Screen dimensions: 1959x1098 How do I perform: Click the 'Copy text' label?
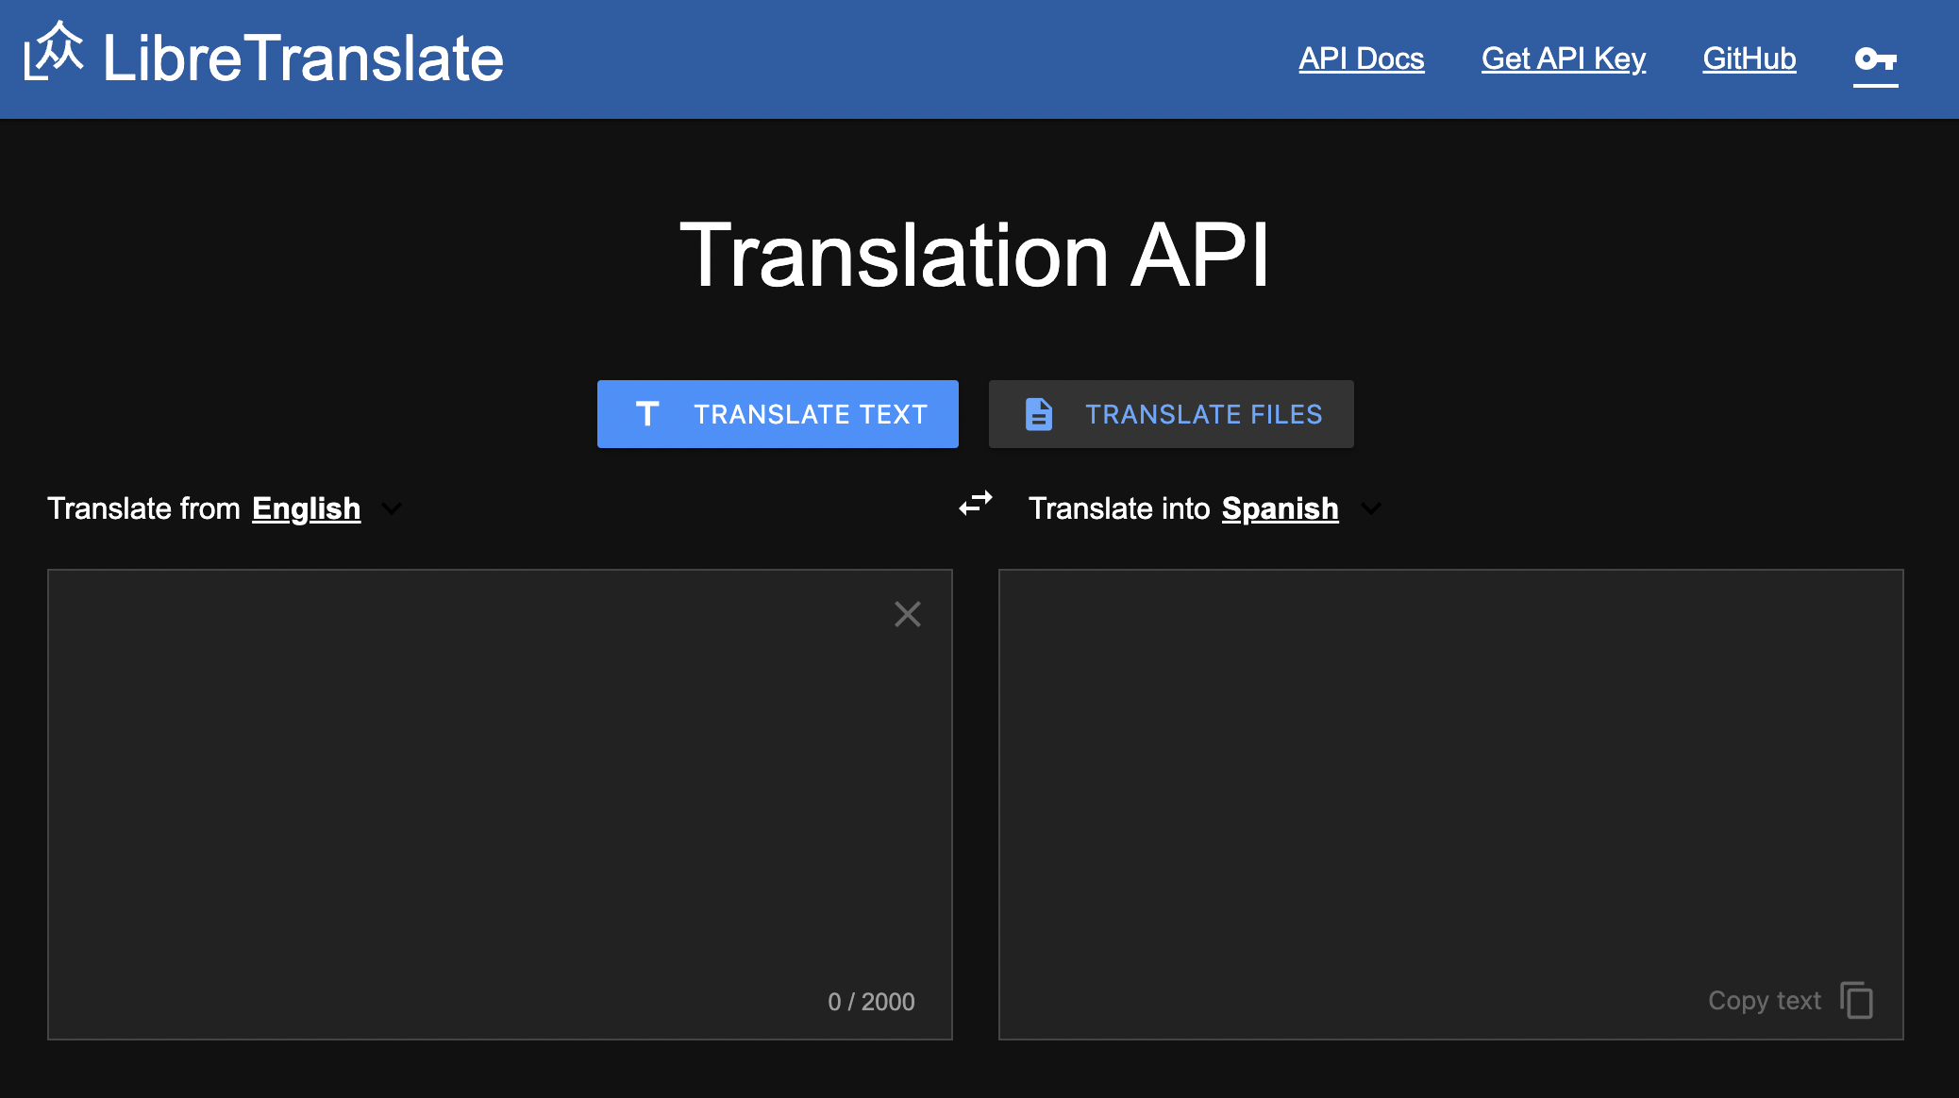[1765, 1000]
